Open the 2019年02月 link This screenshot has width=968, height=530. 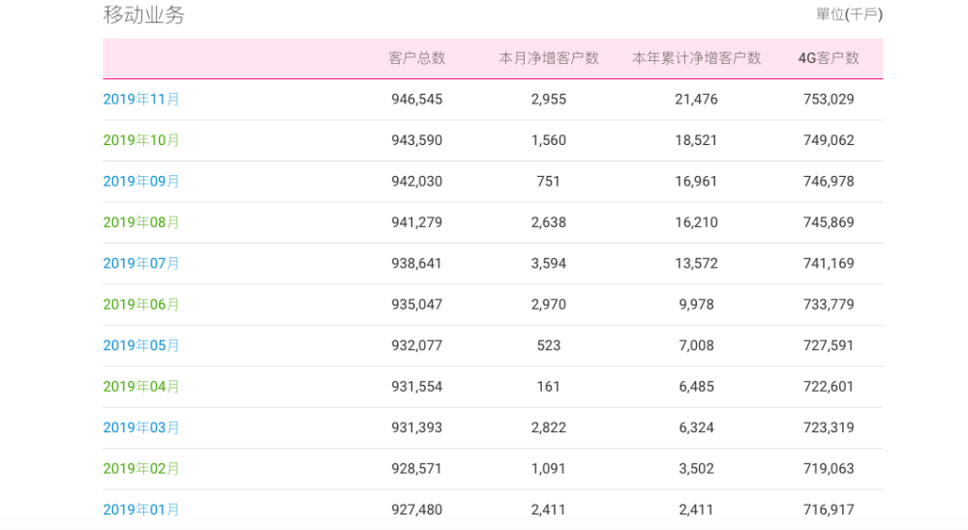tap(141, 469)
